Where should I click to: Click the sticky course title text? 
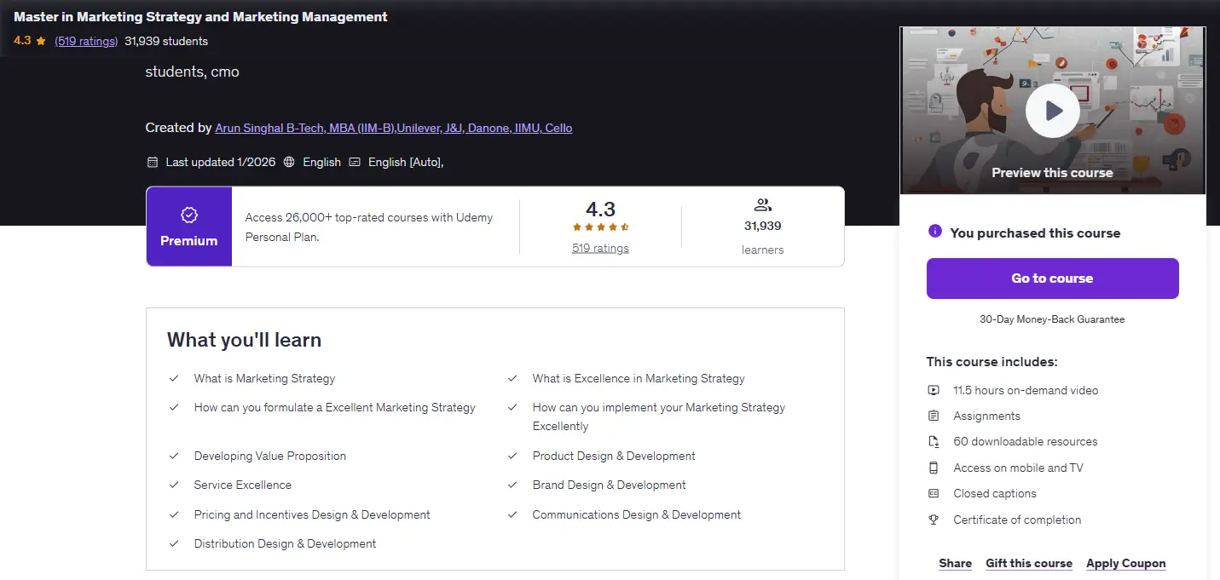click(200, 17)
